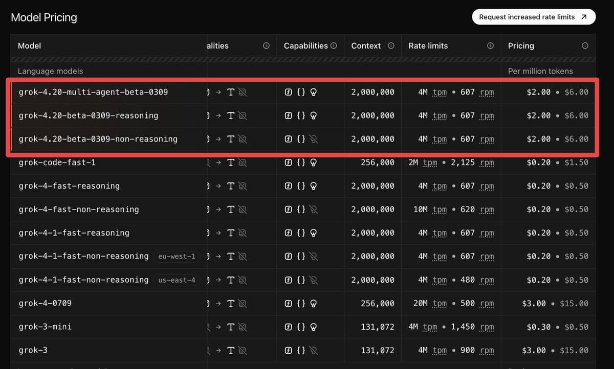
Task: Select the grok-code-fast-1 model name
Action: click(x=57, y=163)
